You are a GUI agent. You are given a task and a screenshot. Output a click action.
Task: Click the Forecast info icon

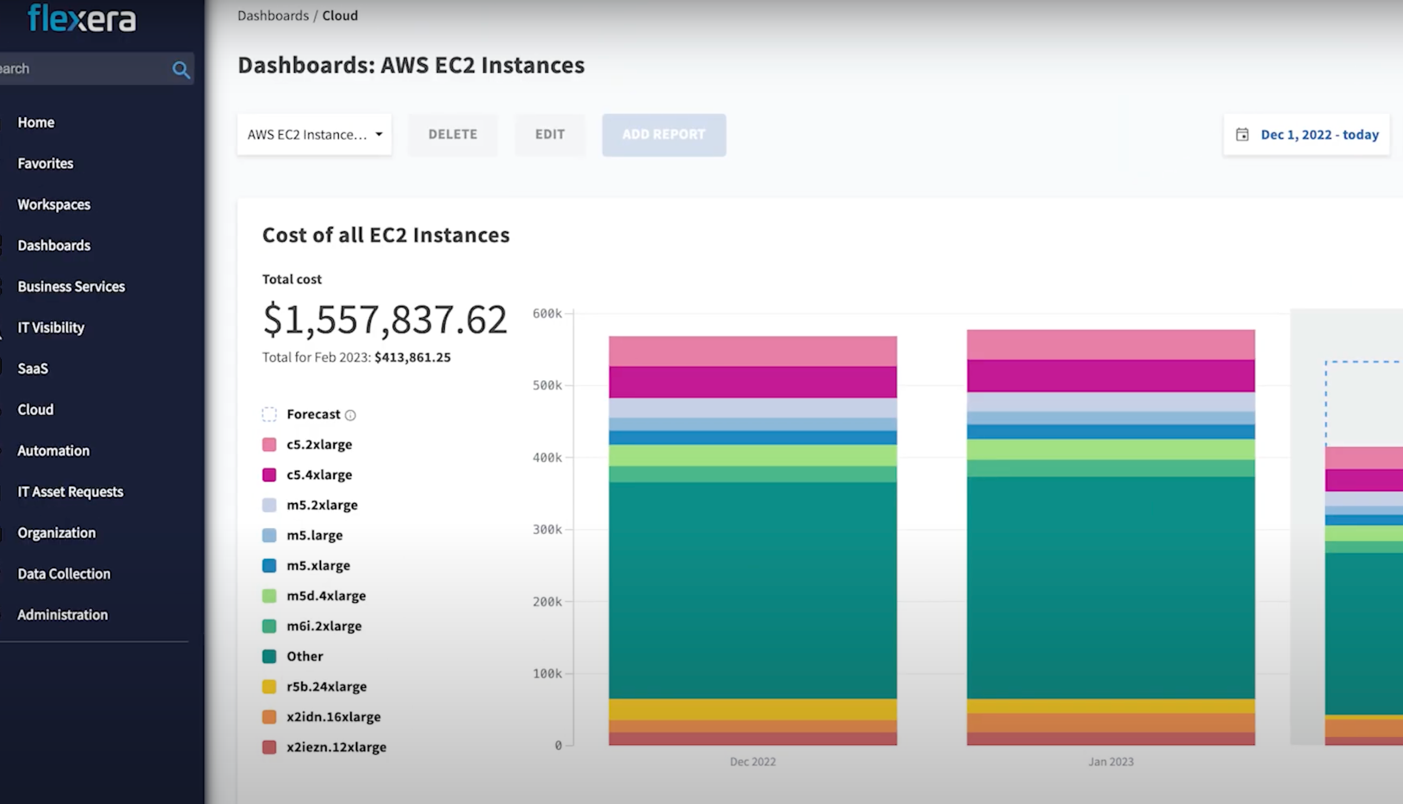pyautogui.click(x=350, y=415)
